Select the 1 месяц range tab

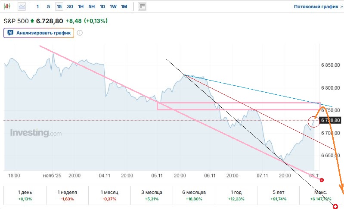109,195
